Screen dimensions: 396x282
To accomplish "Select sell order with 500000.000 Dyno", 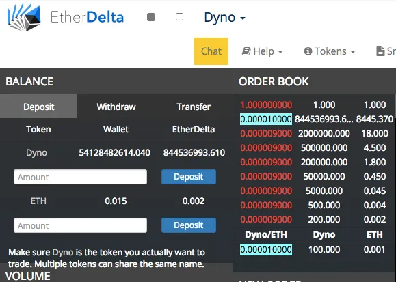I will (313, 147).
